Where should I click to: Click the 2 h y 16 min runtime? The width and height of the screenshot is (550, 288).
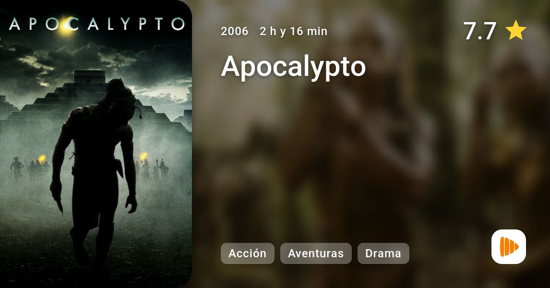[294, 31]
